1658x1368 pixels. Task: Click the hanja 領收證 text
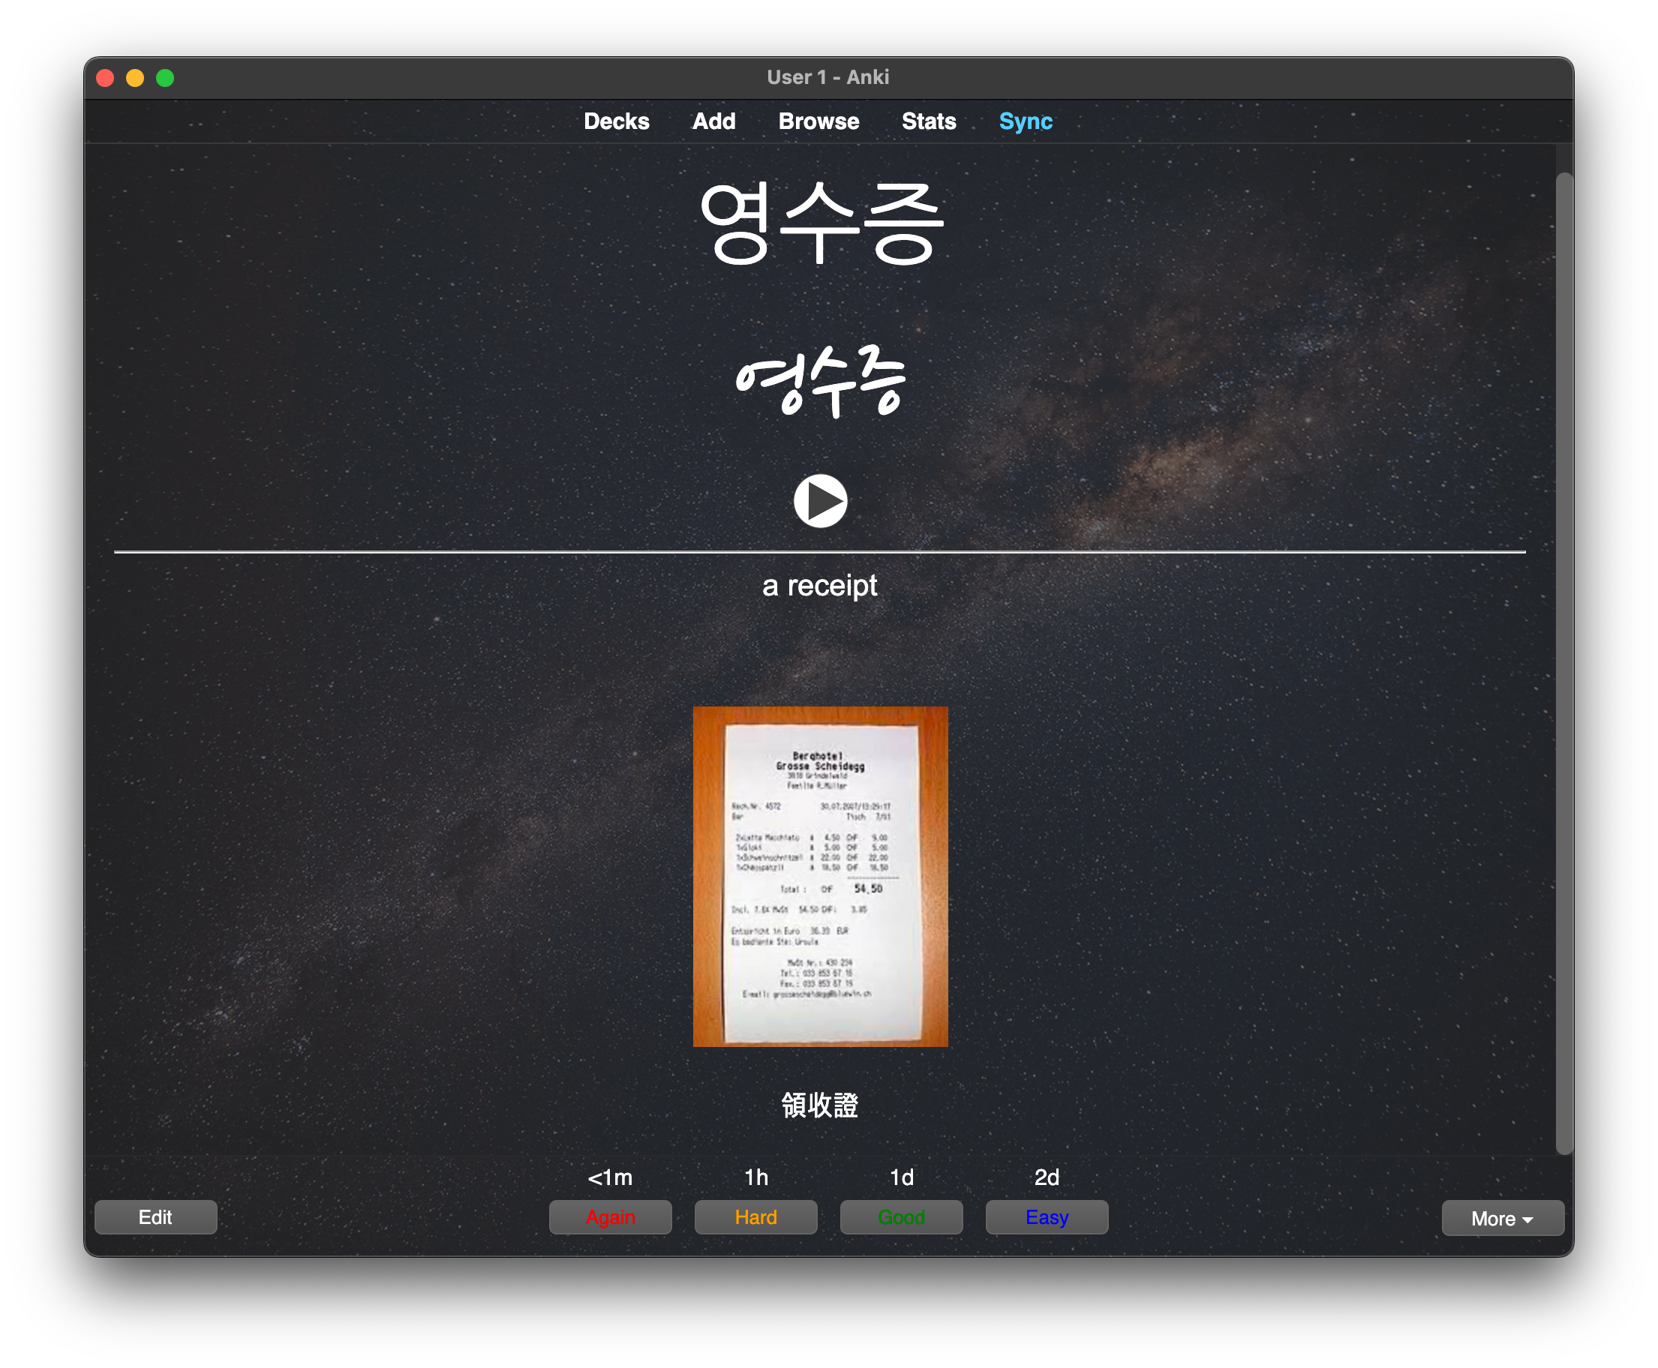[x=819, y=1105]
